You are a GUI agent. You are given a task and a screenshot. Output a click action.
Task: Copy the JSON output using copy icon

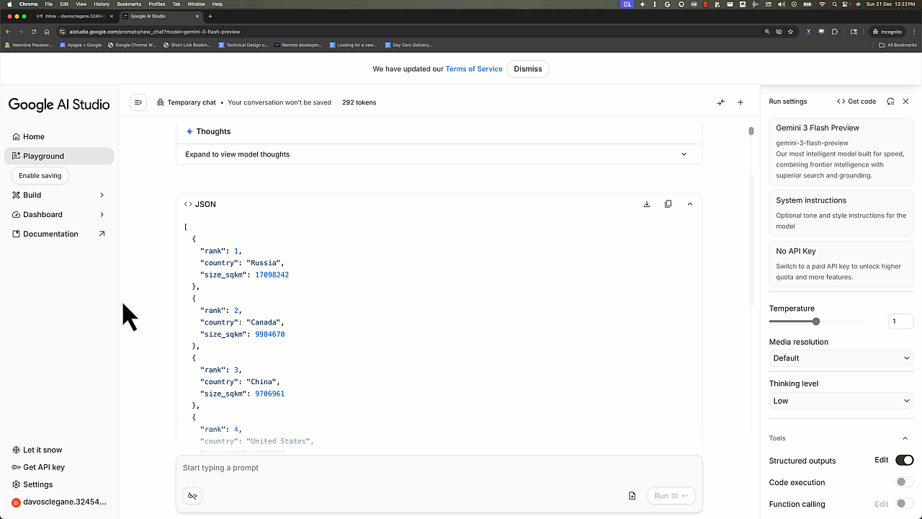(x=668, y=204)
